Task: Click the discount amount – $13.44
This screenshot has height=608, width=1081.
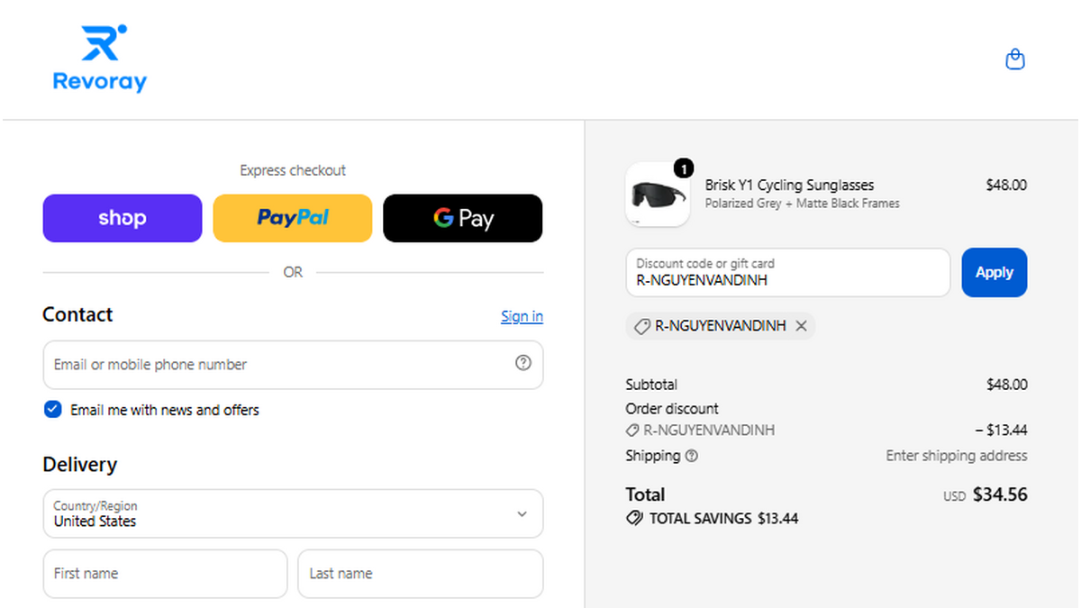Action: (1001, 431)
